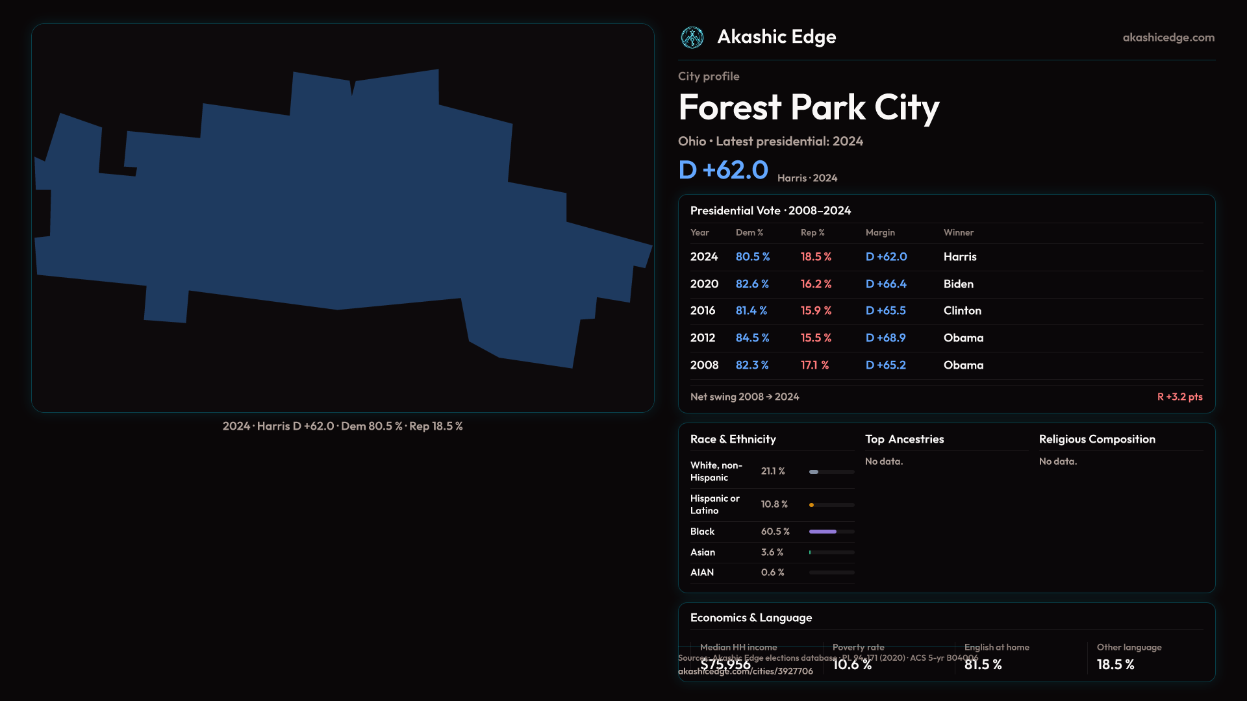Click the Hispanic or Latino orange bar
This screenshot has height=701, width=1247.
(812, 505)
